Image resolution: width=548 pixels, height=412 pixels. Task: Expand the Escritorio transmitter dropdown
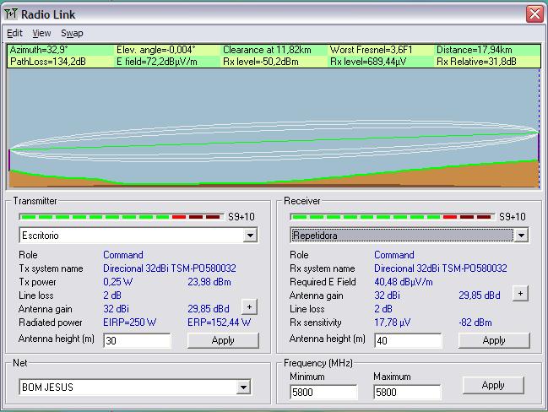[x=250, y=236]
